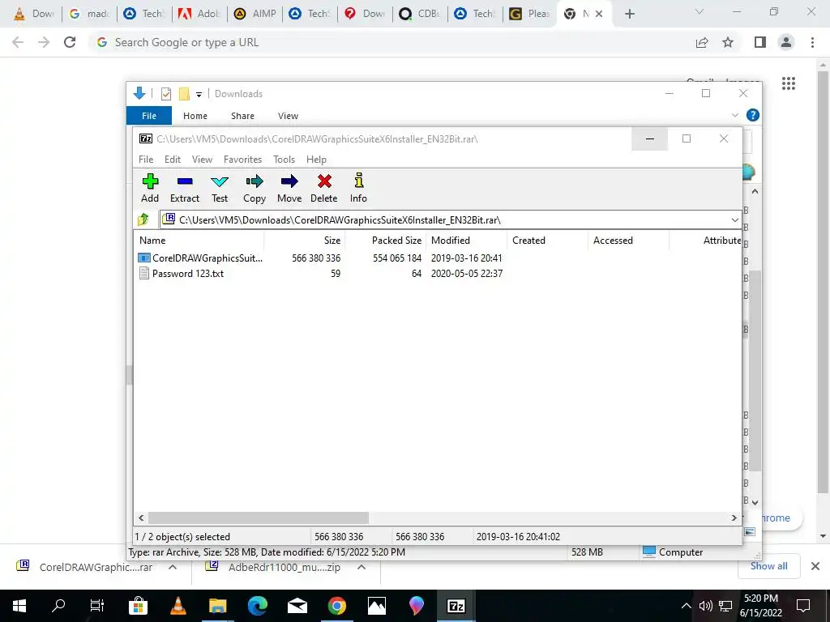Open the 7-Zip View menu

pyautogui.click(x=202, y=160)
